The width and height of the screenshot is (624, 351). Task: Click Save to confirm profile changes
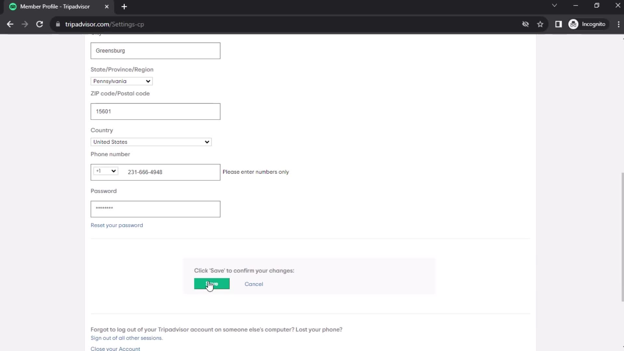click(211, 283)
